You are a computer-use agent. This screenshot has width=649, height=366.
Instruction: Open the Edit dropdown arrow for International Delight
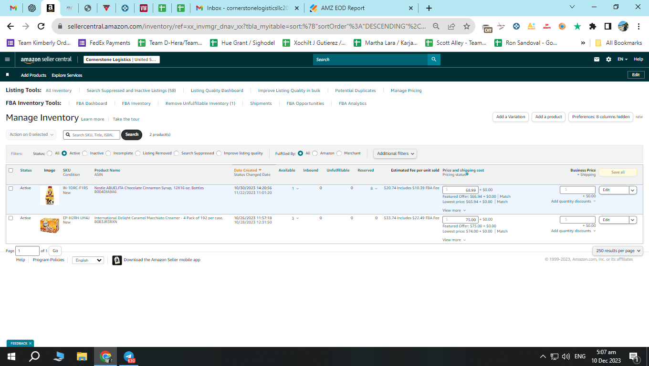click(x=633, y=220)
